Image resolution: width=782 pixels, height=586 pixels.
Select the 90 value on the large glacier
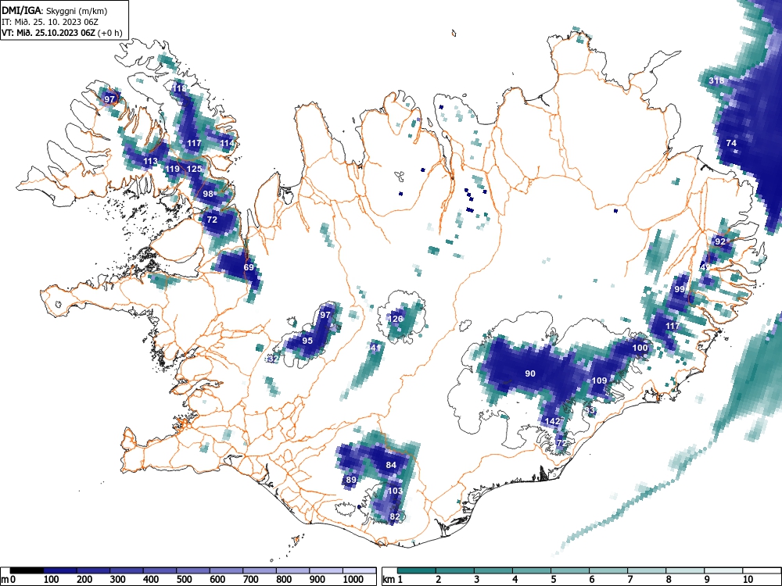click(x=530, y=373)
